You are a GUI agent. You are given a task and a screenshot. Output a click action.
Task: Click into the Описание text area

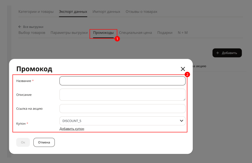[122, 95]
